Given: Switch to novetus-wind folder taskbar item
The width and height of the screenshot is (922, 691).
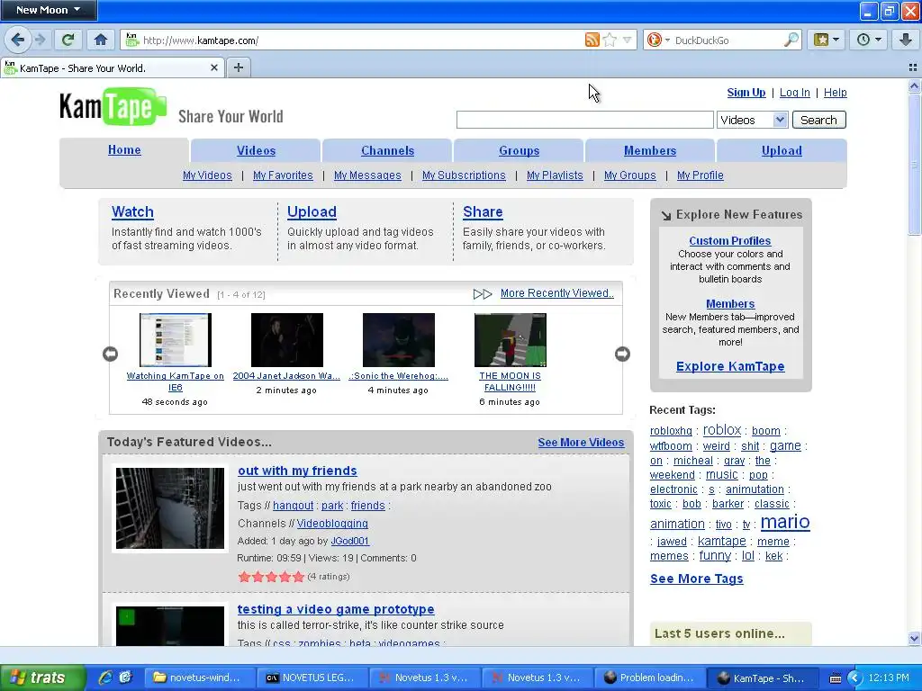Looking at the screenshot, I should 199,678.
